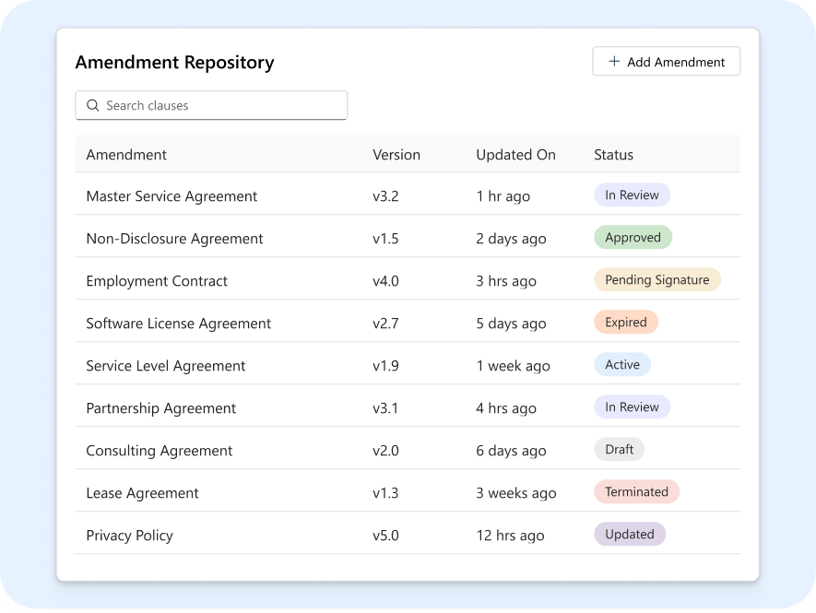Click the Terminated status badge

[636, 491]
